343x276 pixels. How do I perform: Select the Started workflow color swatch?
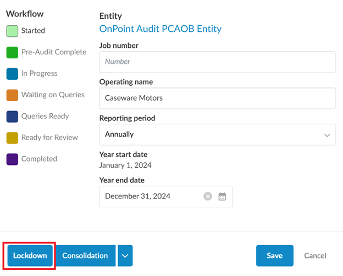tap(12, 31)
